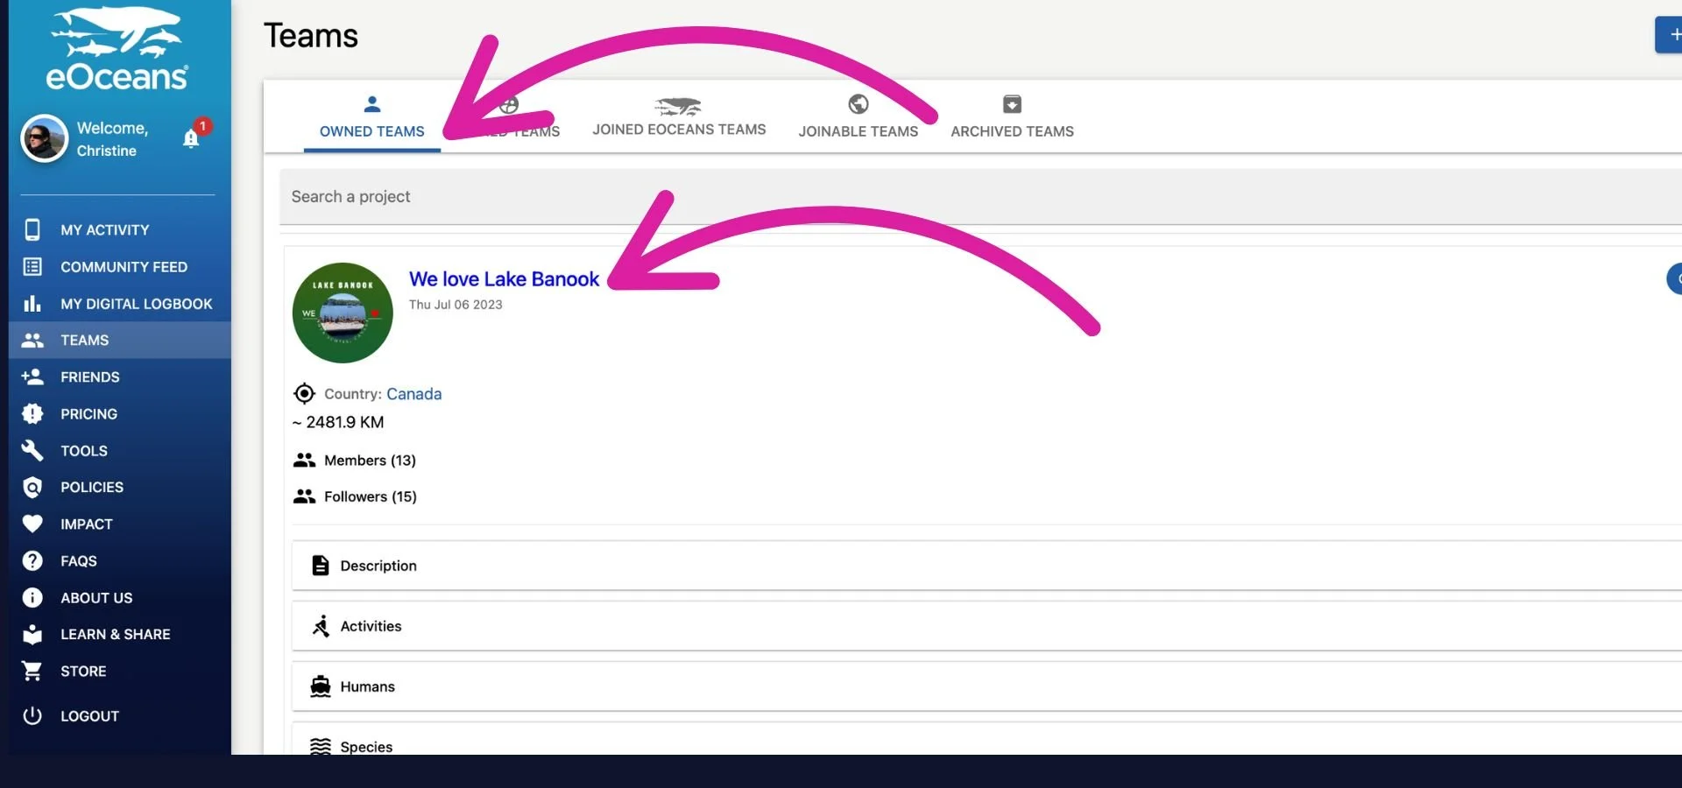Click the plus button to add team
The image size is (1682, 788).
tap(1670, 34)
